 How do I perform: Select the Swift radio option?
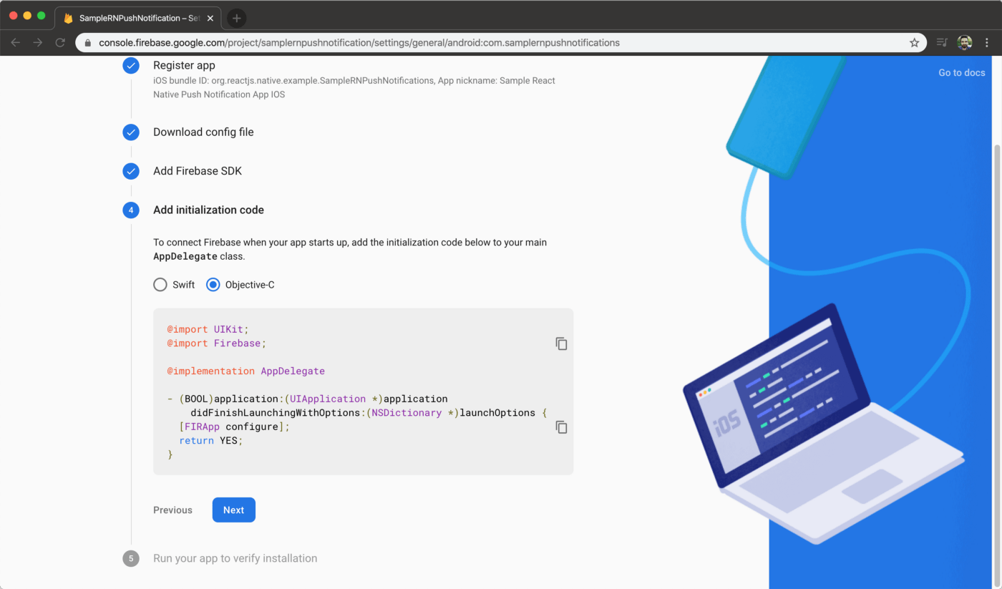click(x=160, y=285)
